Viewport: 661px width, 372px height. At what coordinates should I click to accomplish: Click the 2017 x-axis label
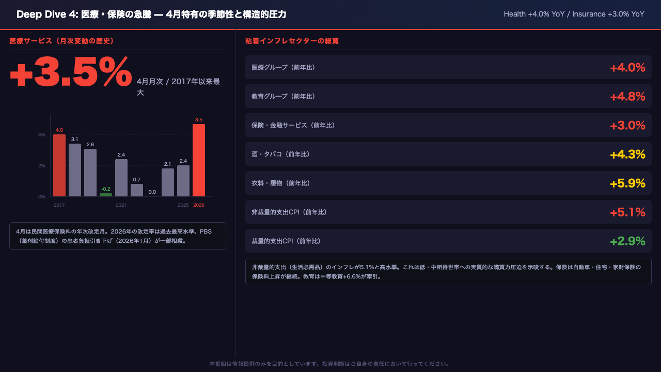pyautogui.click(x=59, y=205)
